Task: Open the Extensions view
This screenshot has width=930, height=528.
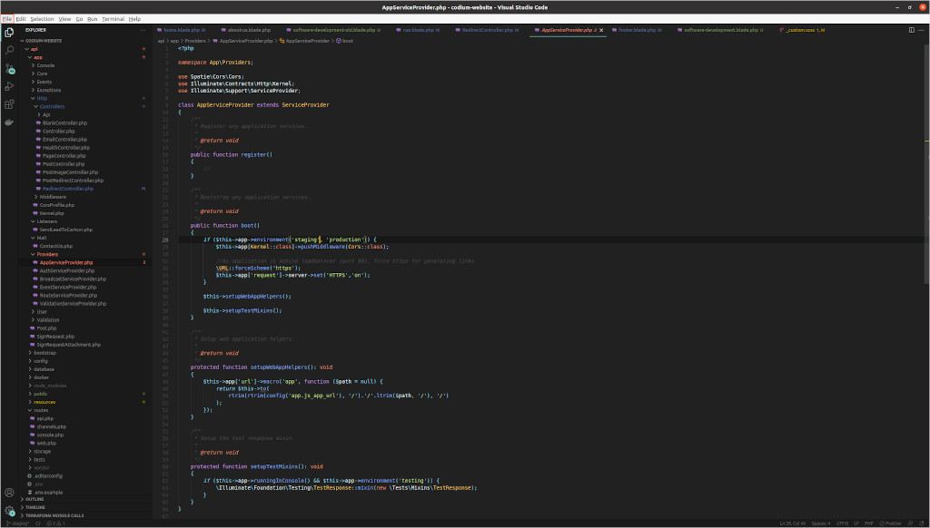Action: [9, 104]
